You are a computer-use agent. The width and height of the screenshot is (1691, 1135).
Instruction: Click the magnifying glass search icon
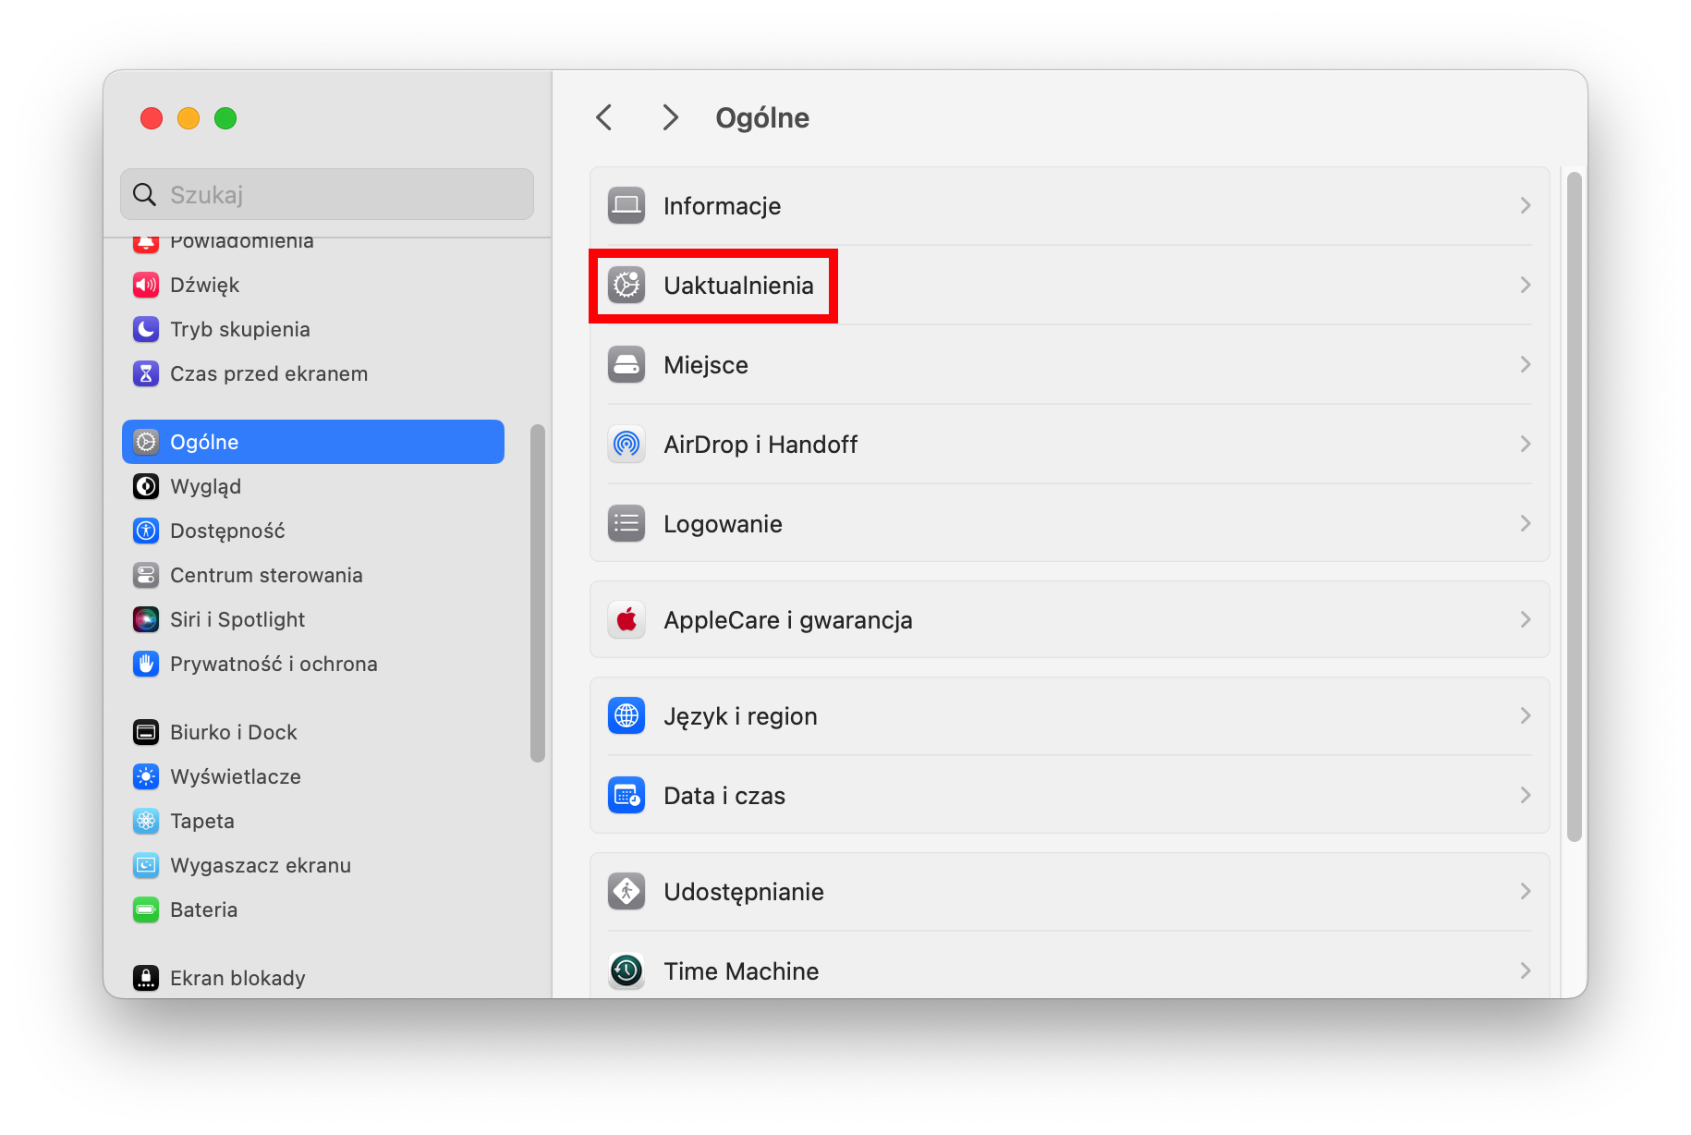[x=144, y=194]
